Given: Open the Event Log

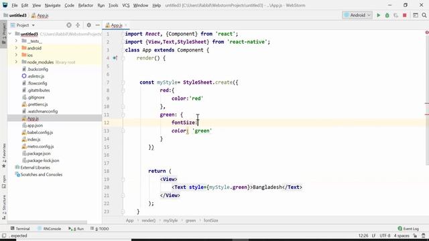Looking at the screenshot, I should [x=408, y=229].
